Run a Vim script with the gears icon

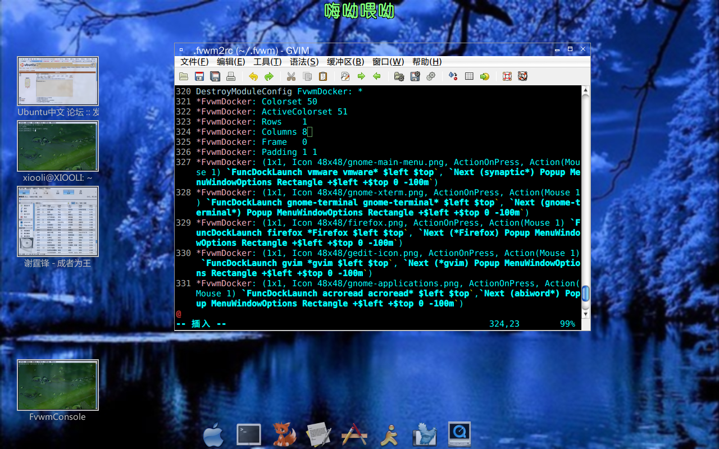click(431, 76)
